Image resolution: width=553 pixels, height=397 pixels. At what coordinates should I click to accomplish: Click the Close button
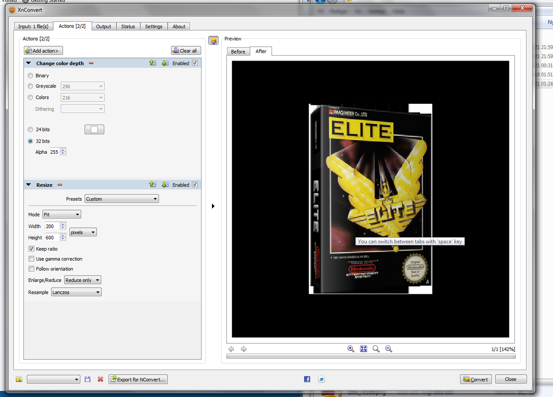511,379
